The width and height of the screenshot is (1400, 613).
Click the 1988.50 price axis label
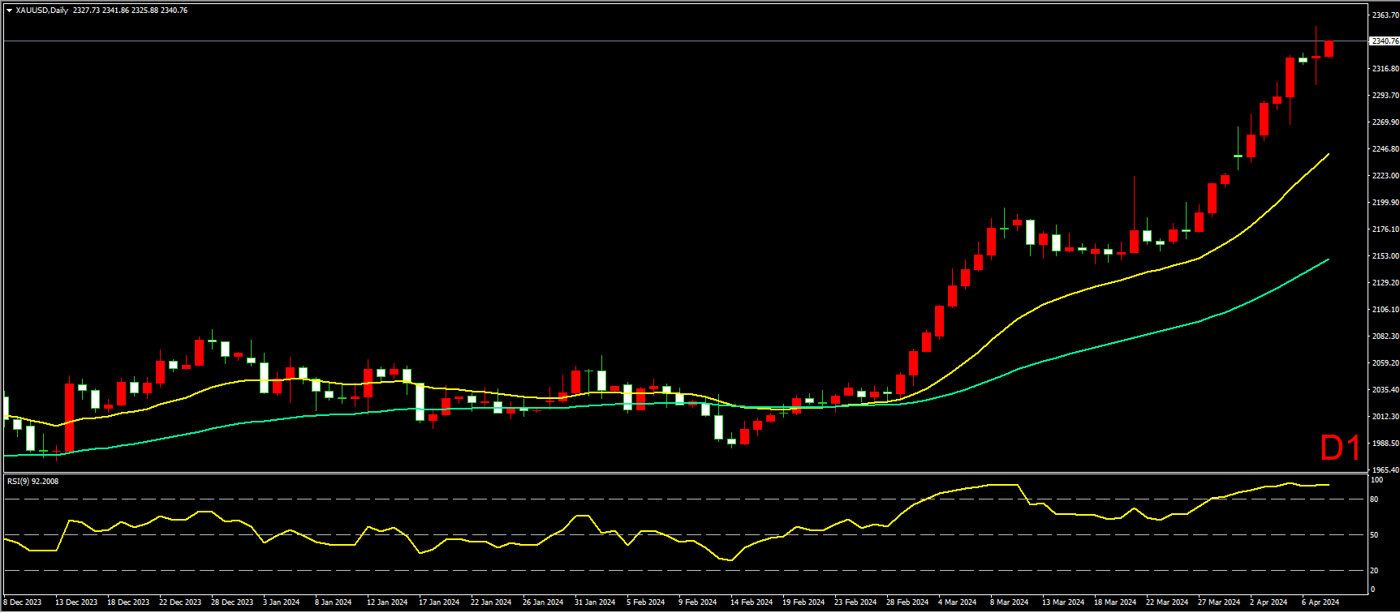click(x=1385, y=444)
